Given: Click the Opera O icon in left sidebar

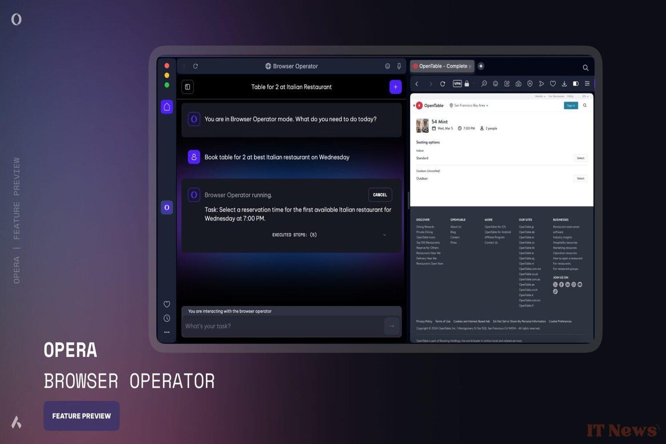Looking at the screenshot, I should click(167, 207).
